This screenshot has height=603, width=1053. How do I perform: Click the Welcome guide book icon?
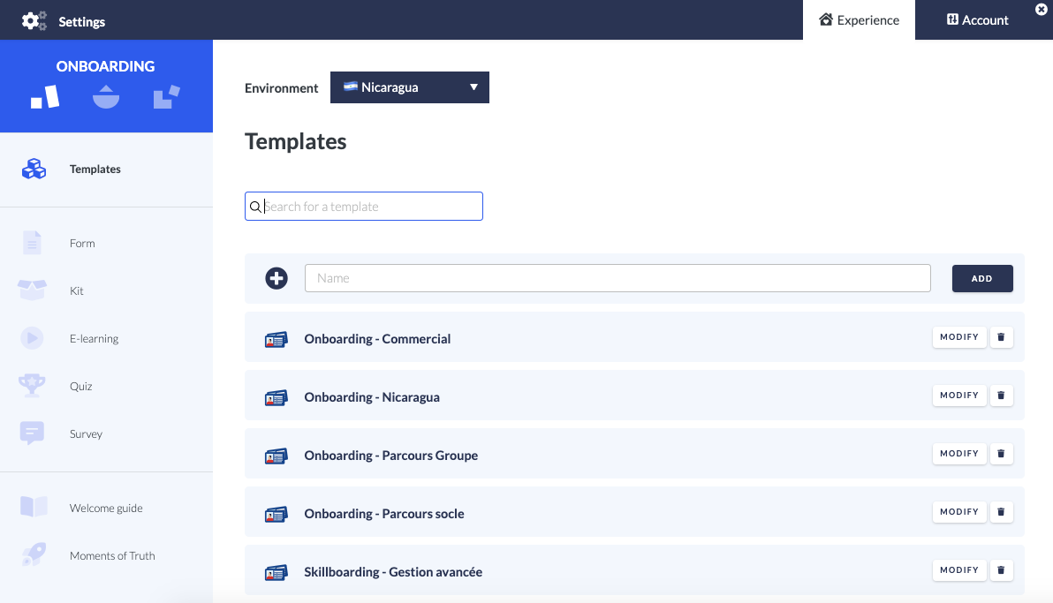[34, 507]
